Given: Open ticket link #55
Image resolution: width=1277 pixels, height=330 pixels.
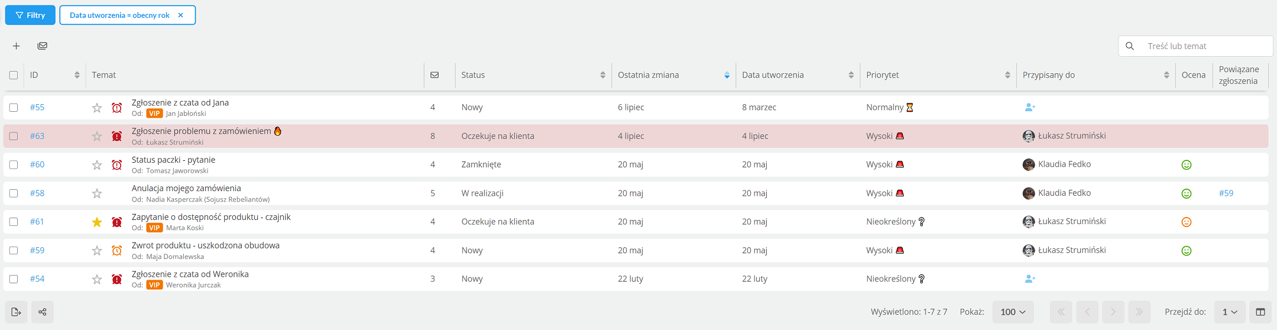Looking at the screenshot, I should pyautogui.click(x=37, y=107).
